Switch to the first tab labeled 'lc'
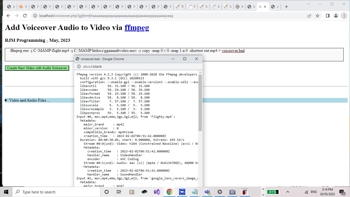 click(11, 7)
